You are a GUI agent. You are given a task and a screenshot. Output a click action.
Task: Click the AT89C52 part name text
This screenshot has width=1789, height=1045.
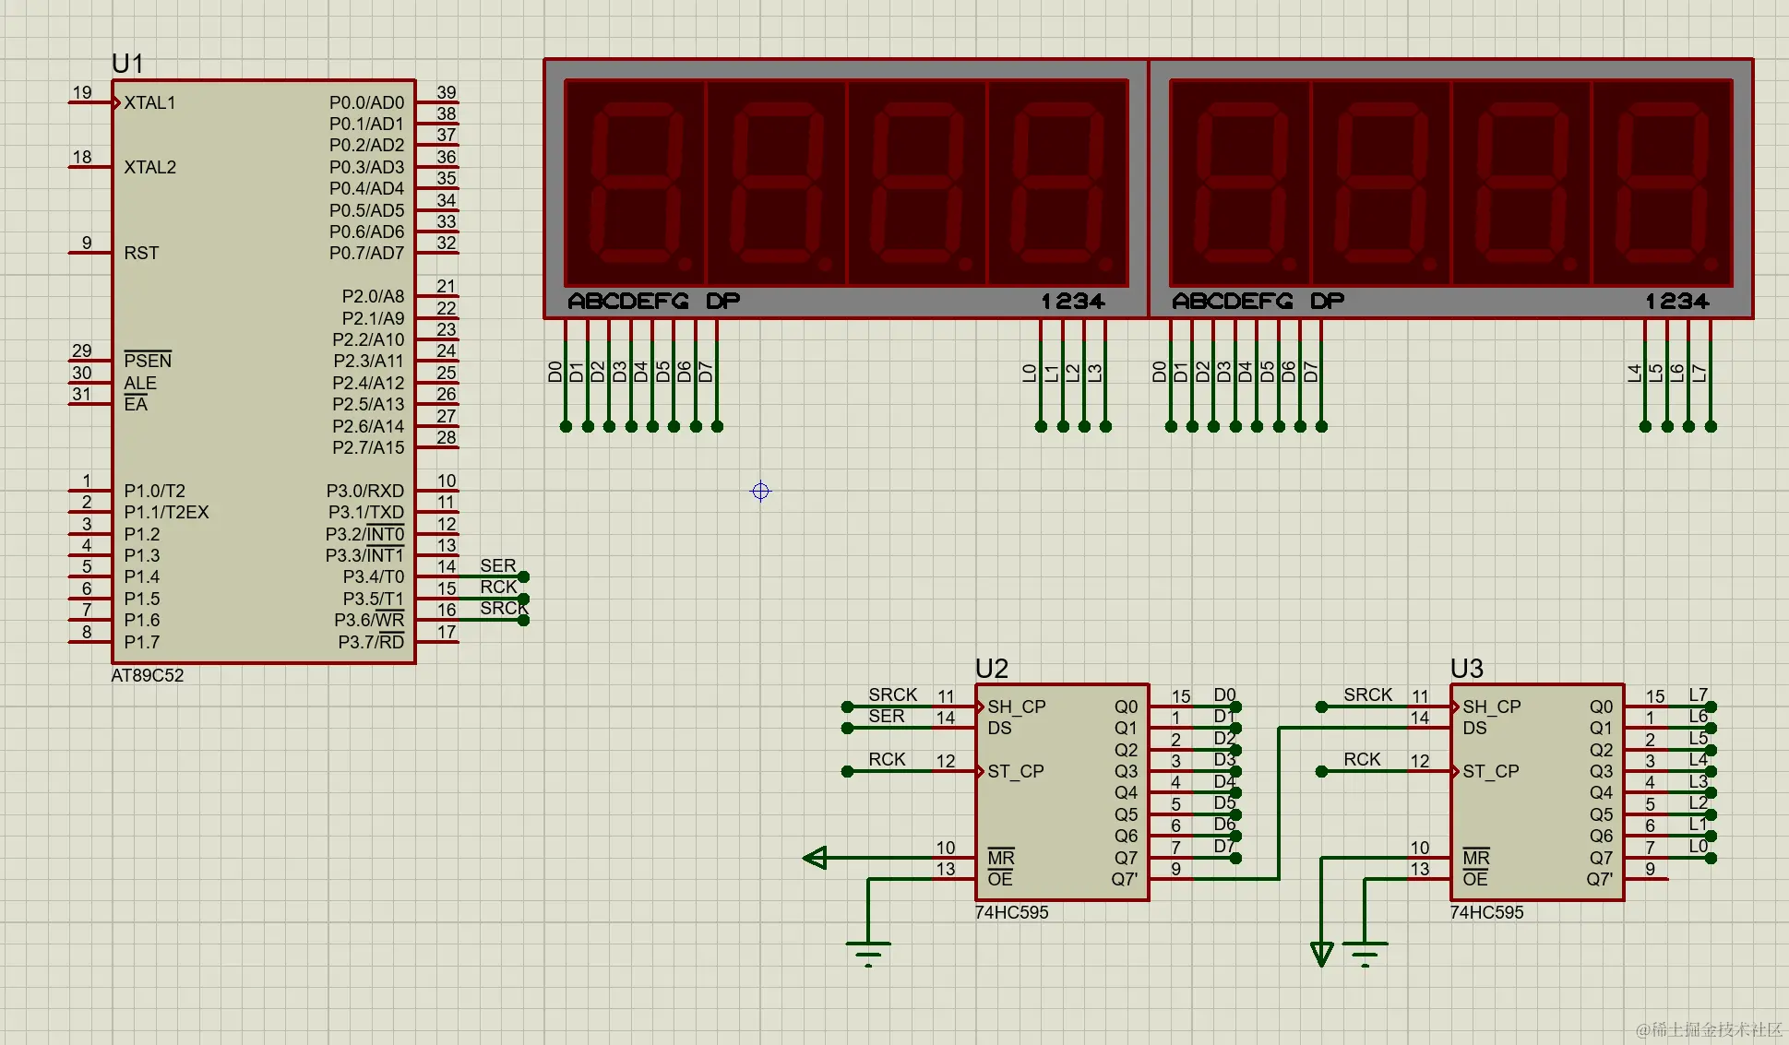(148, 675)
